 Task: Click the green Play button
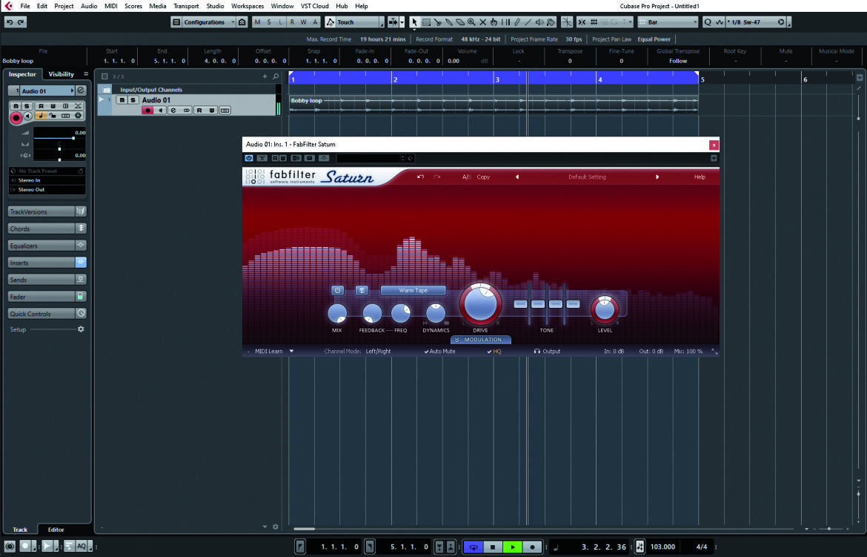(x=513, y=547)
